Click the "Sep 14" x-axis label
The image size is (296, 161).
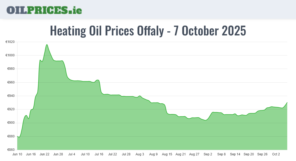235,154
